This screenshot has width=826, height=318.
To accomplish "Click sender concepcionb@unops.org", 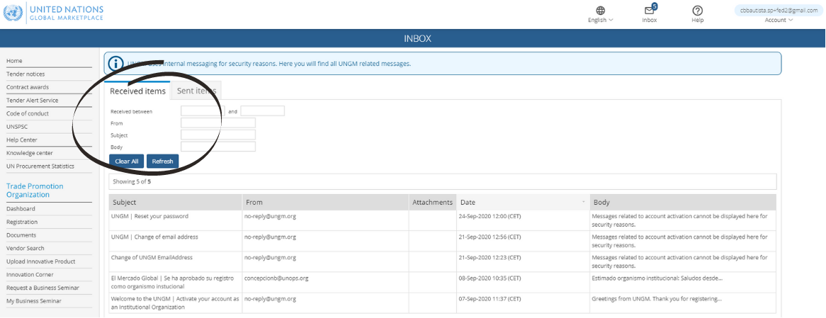I will pyautogui.click(x=276, y=278).
